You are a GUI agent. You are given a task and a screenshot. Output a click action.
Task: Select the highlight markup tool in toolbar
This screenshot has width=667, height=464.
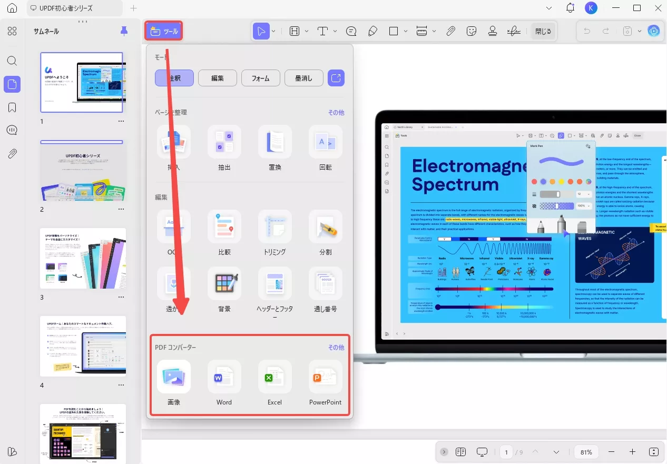point(295,31)
